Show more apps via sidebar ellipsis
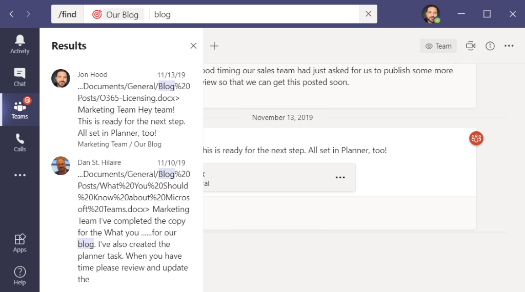 point(20,175)
